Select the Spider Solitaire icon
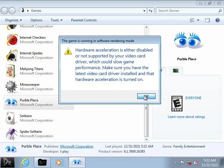Image resolution: width=224 pixels, height=168 pixels. [x=12, y=134]
